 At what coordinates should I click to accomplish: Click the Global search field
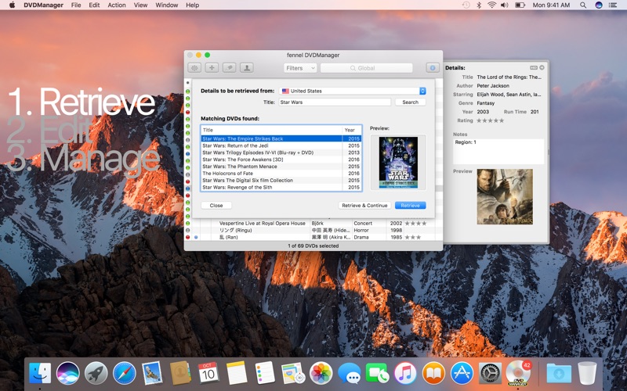click(366, 68)
